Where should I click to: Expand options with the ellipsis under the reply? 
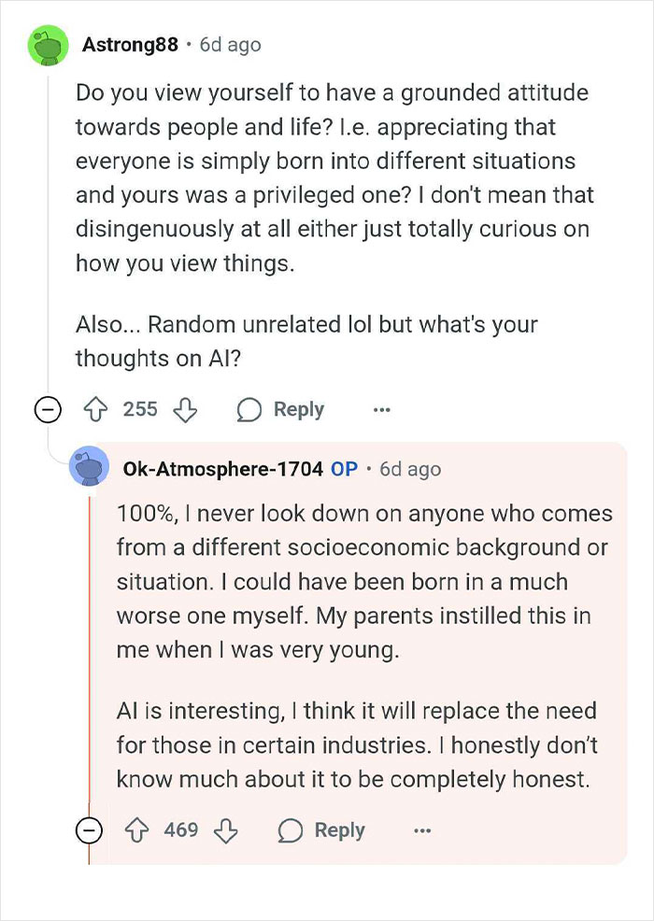[x=421, y=829]
